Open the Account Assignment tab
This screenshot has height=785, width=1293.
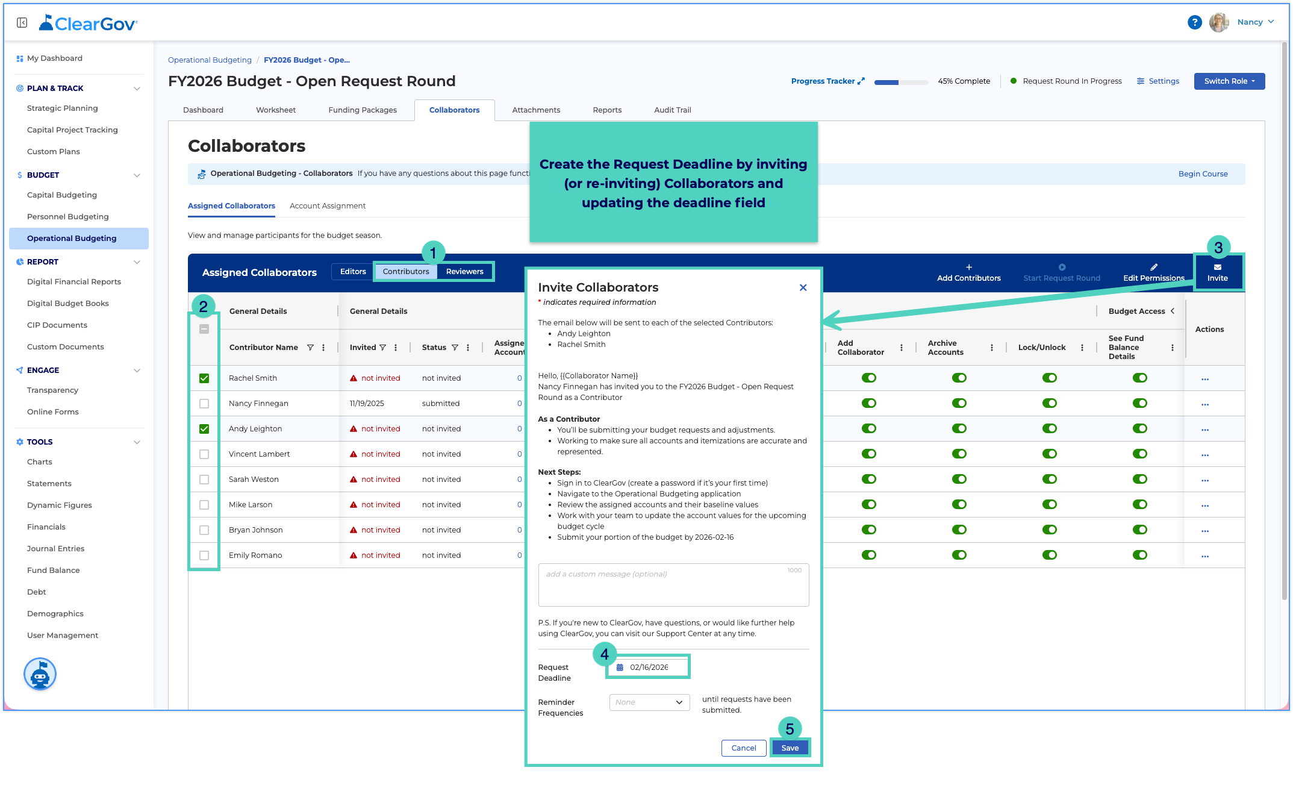[328, 206]
